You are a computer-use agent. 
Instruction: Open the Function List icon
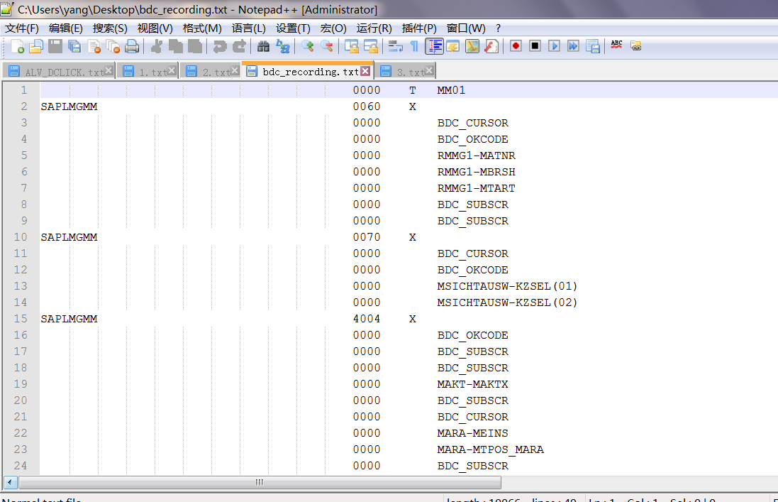click(491, 46)
